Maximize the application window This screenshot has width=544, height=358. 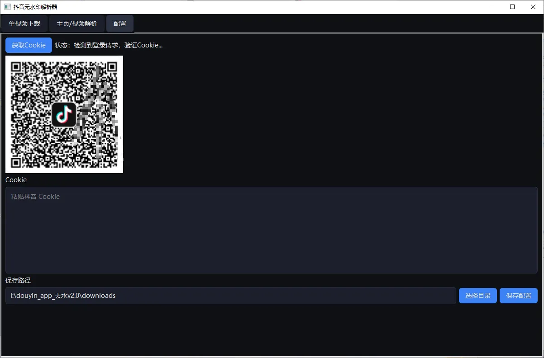(x=512, y=7)
